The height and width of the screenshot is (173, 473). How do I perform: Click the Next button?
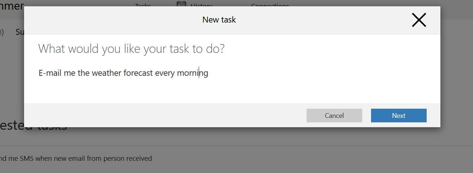[398, 115]
